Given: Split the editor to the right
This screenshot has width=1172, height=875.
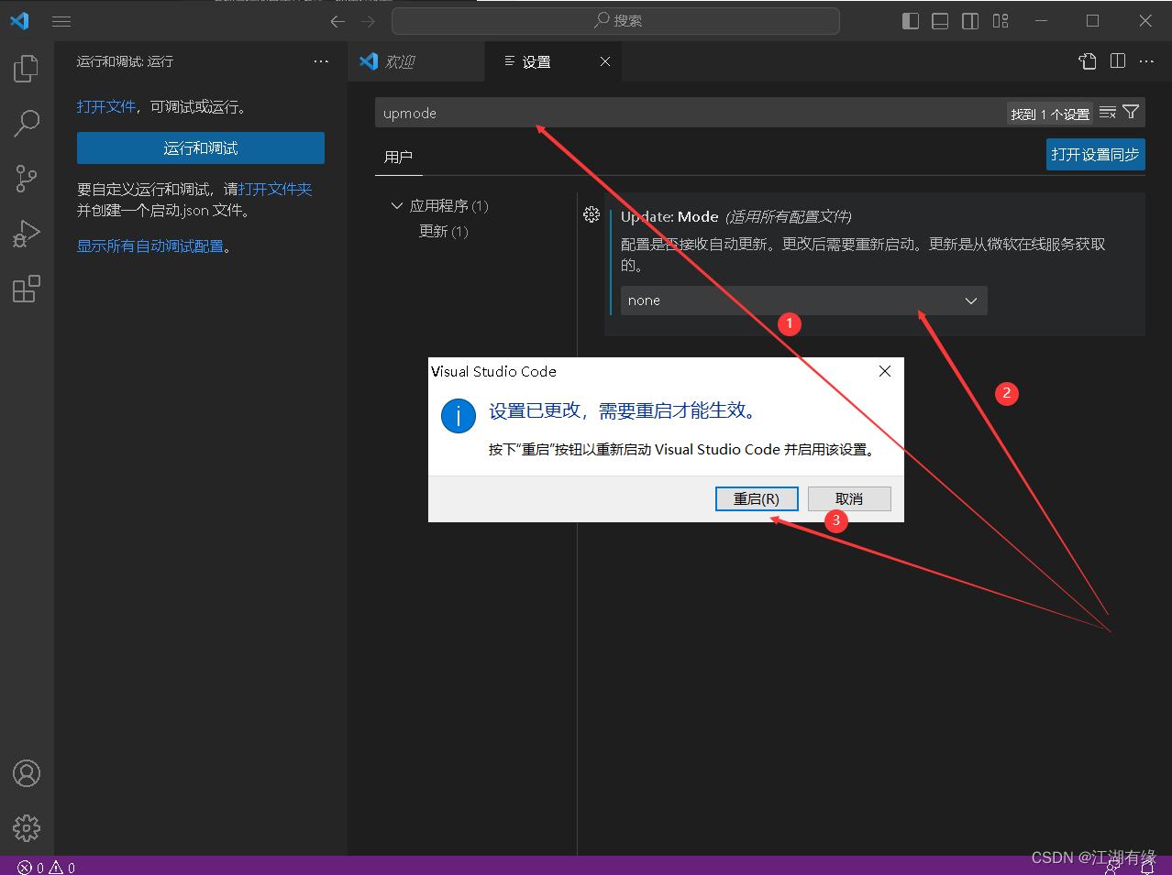Looking at the screenshot, I should tap(1118, 61).
